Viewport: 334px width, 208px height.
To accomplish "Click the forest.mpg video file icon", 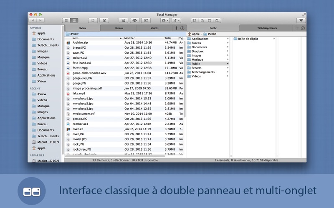I will [68, 68].
